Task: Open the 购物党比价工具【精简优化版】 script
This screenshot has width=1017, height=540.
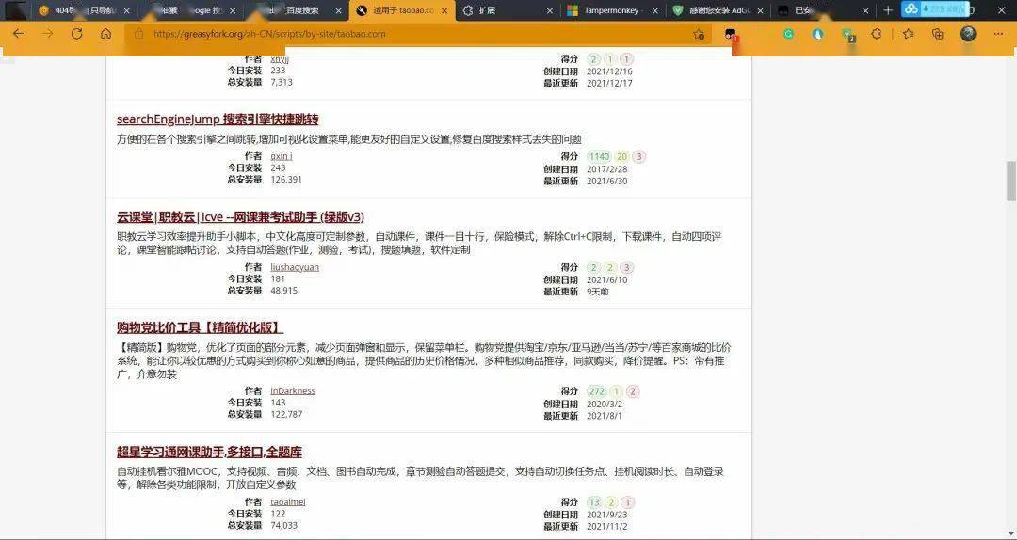Action: [200, 328]
